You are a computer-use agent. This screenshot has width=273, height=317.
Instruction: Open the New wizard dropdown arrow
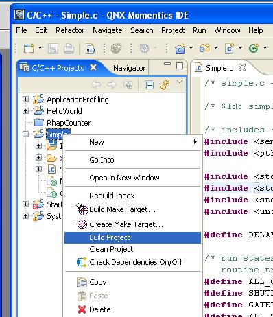(40, 48)
